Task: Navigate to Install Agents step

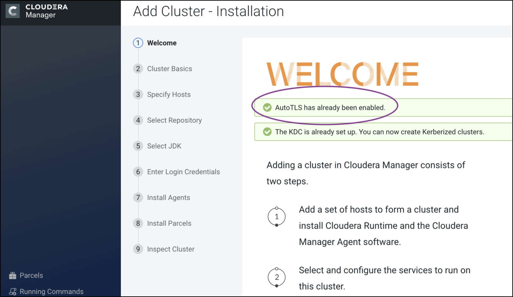Action: tap(168, 198)
